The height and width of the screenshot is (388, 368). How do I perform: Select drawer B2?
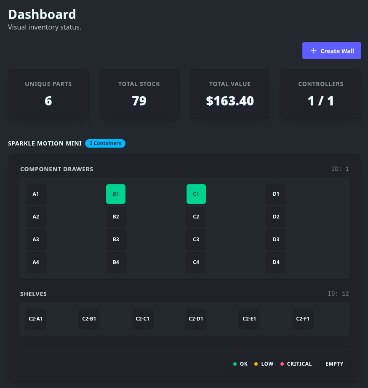116,217
